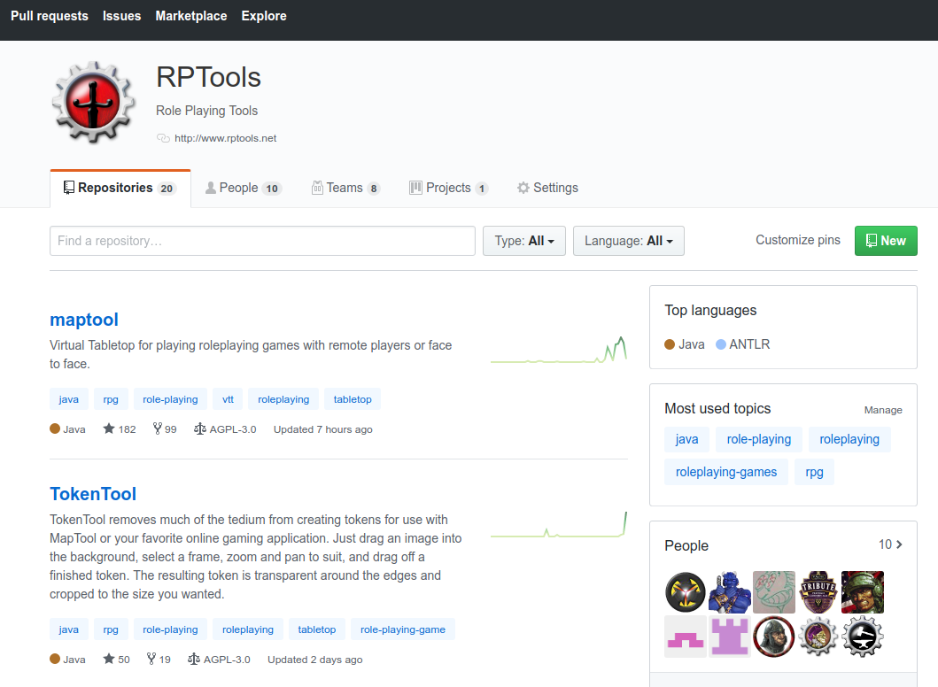Open the Settings tab
The width and height of the screenshot is (938, 687).
point(547,189)
